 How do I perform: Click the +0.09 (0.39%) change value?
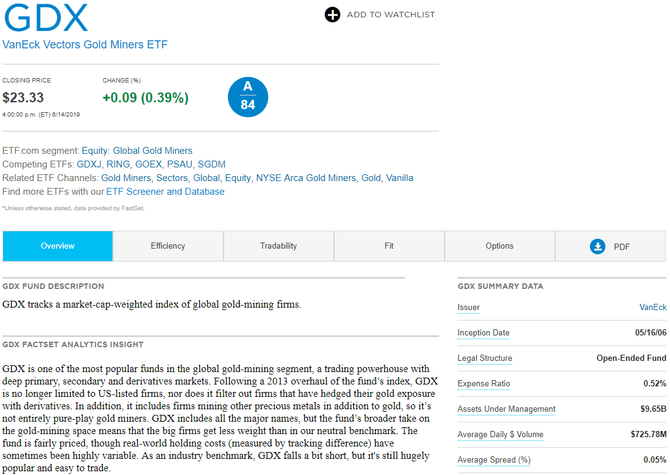coord(145,98)
